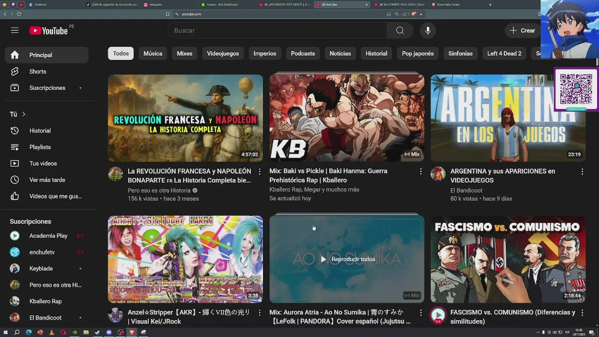The height and width of the screenshot is (337, 599).
Task: Start voice search with microphone icon
Action: 428,30
